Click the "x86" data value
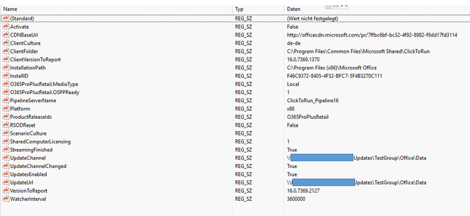 coord(290,108)
